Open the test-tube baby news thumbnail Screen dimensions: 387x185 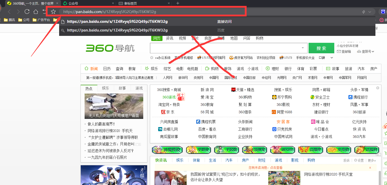pyautogui.click(x=171, y=178)
